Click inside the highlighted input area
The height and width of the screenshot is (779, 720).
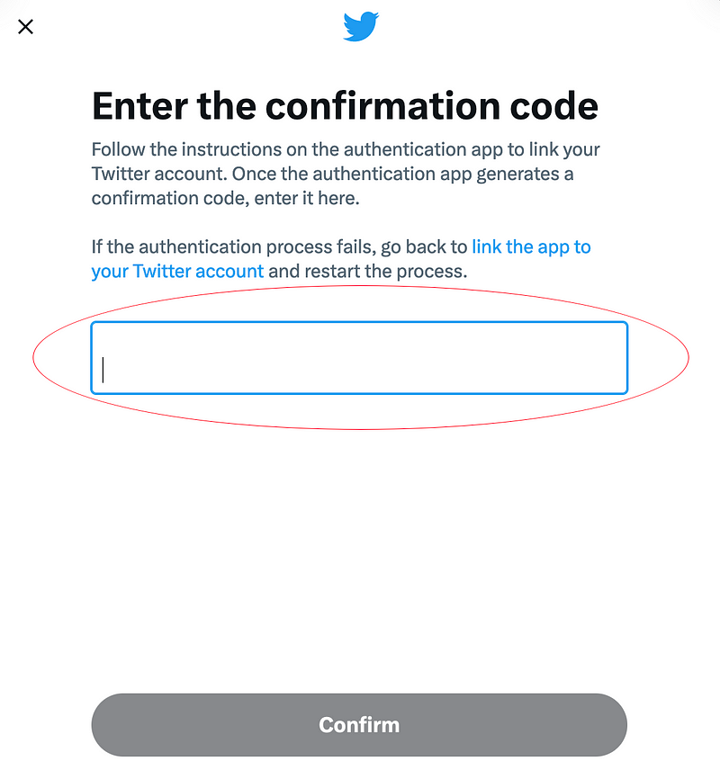(359, 357)
